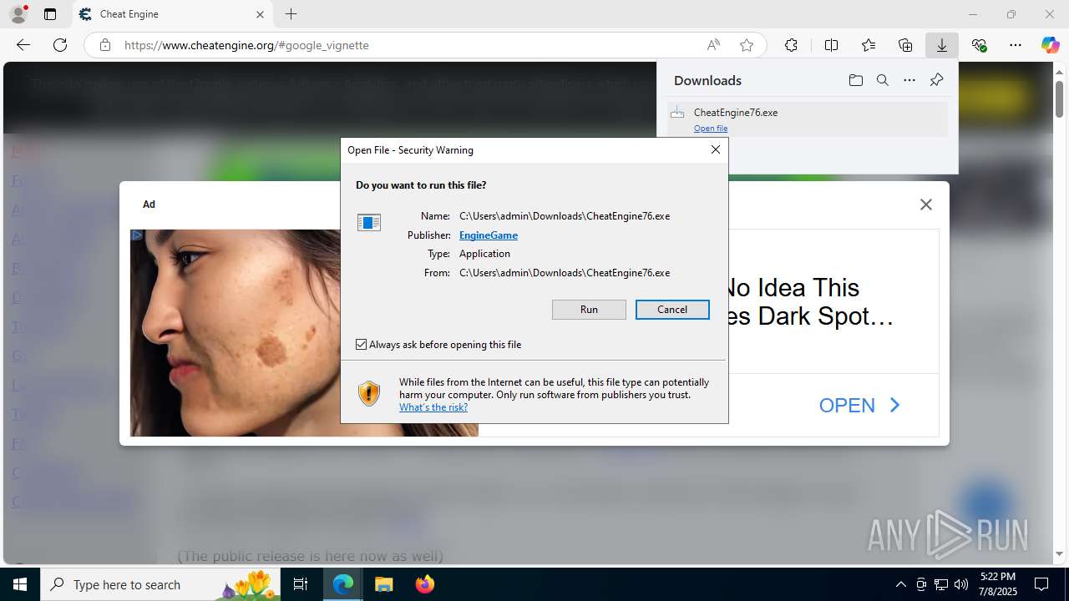1069x601 pixels.
Task: Launch Firefox from the taskbar
Action: [424, 584]
